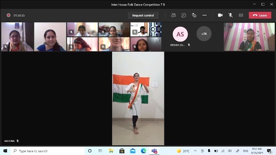
Task: Click the muted mic icon beside AASHNA
Action: (17, 141)
